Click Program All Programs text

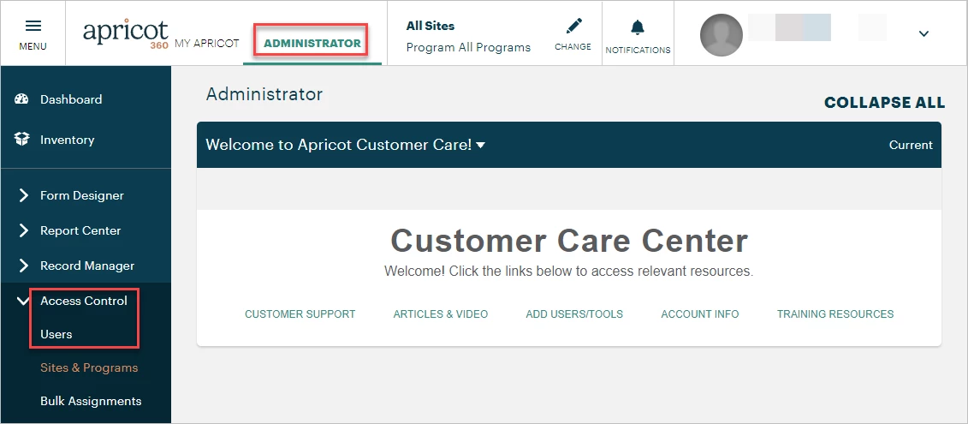click(x=468, y=48)
